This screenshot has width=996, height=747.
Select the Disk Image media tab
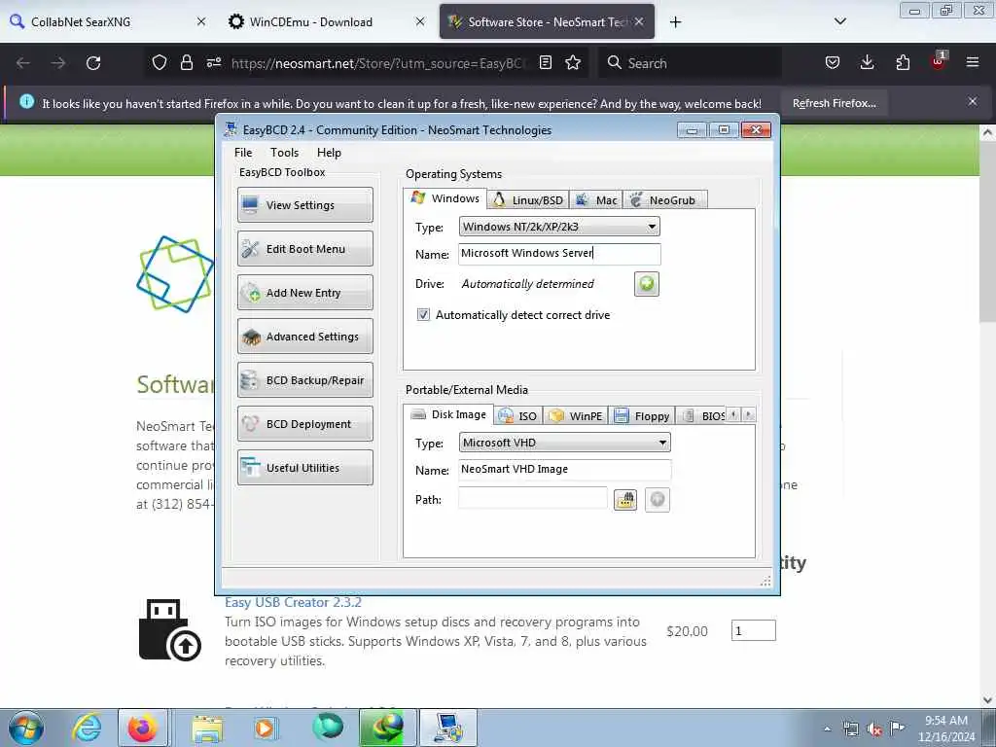click(x=448, y=414)
